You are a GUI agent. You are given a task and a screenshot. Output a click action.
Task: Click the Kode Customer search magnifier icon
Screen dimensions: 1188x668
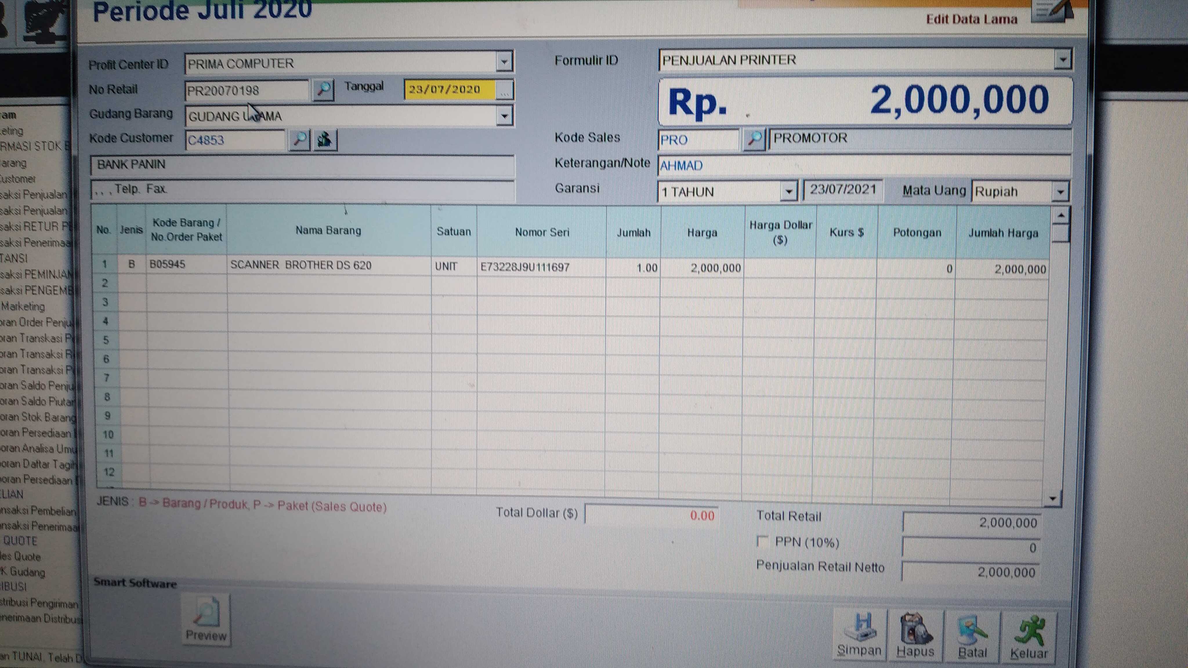click(x=300, y=139)
